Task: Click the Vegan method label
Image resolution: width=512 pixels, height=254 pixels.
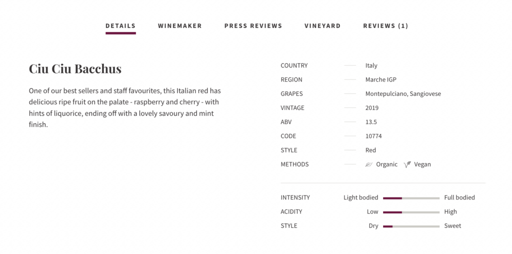Action: tap(422, 164)
